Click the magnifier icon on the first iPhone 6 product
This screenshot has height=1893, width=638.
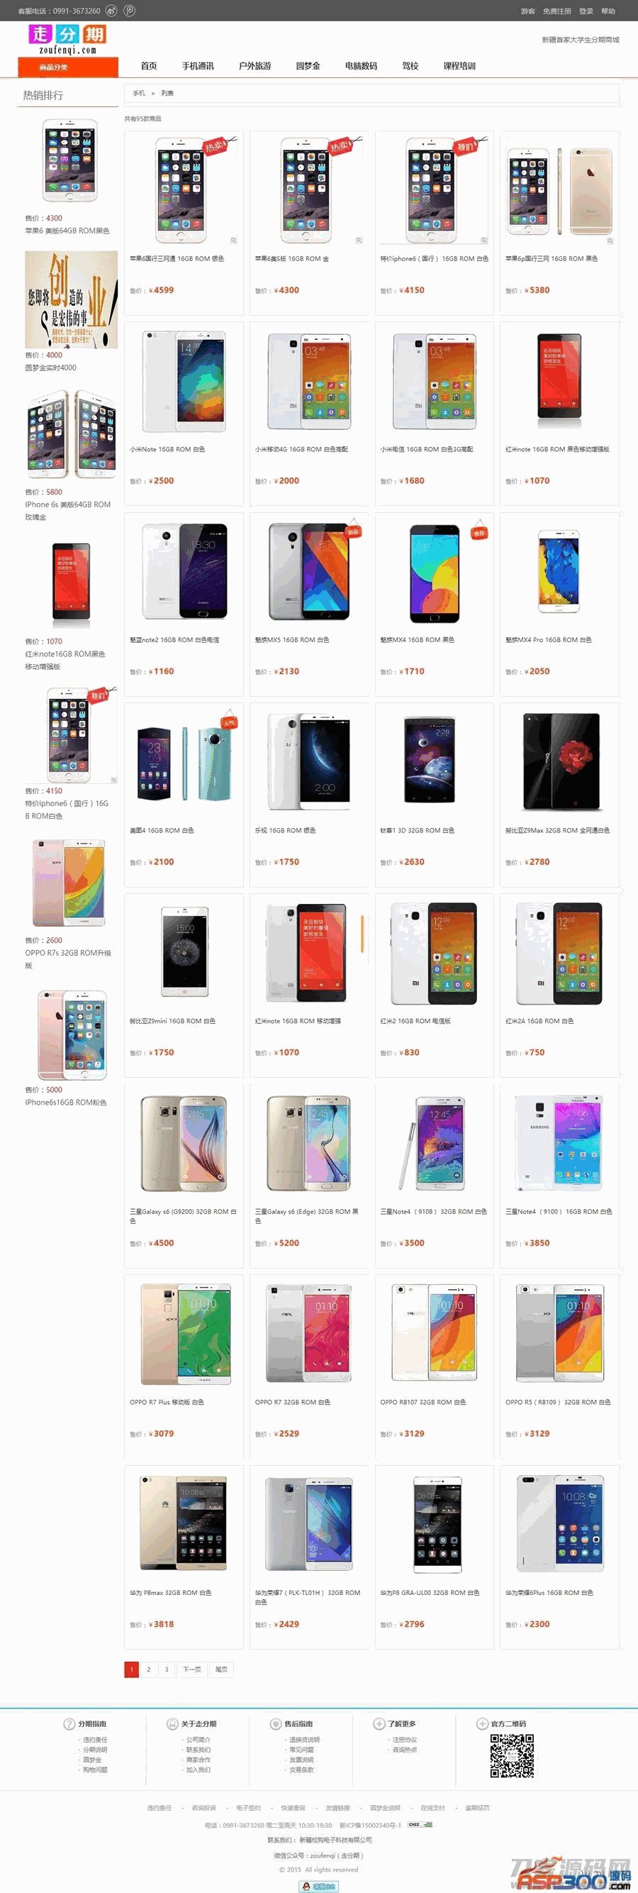coord(233,241)
